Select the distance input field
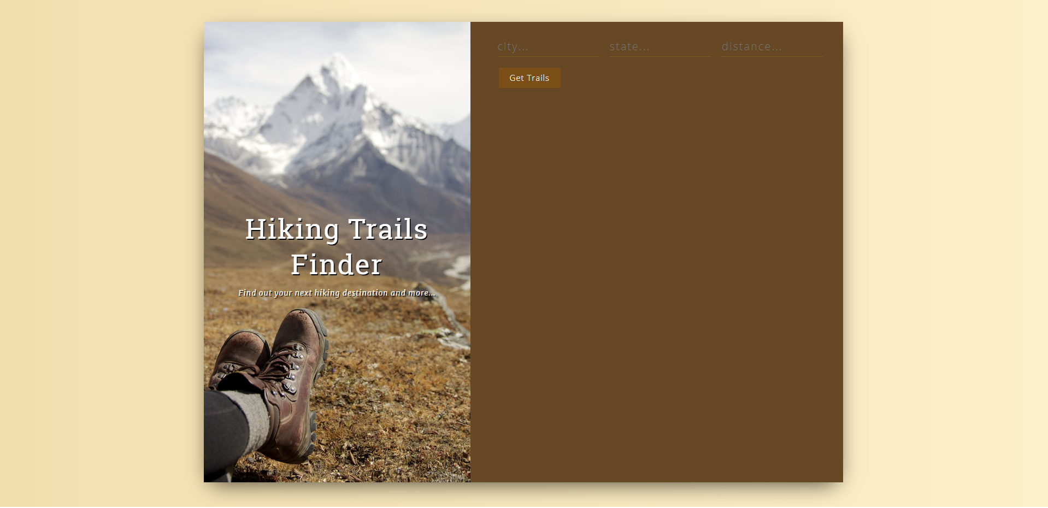Screen dimensions: 1048x508 coord(772,47)
